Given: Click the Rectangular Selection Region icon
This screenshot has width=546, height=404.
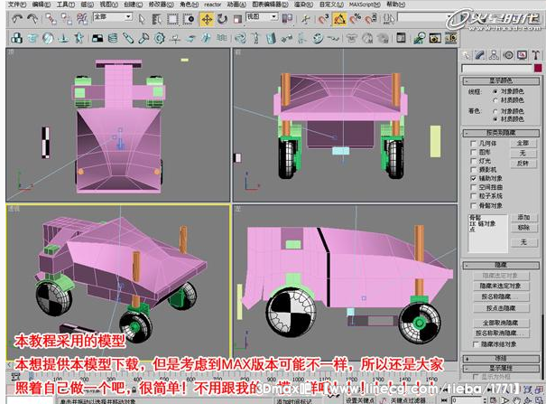Looking at the screenshot, I should [x=172, y=19].
